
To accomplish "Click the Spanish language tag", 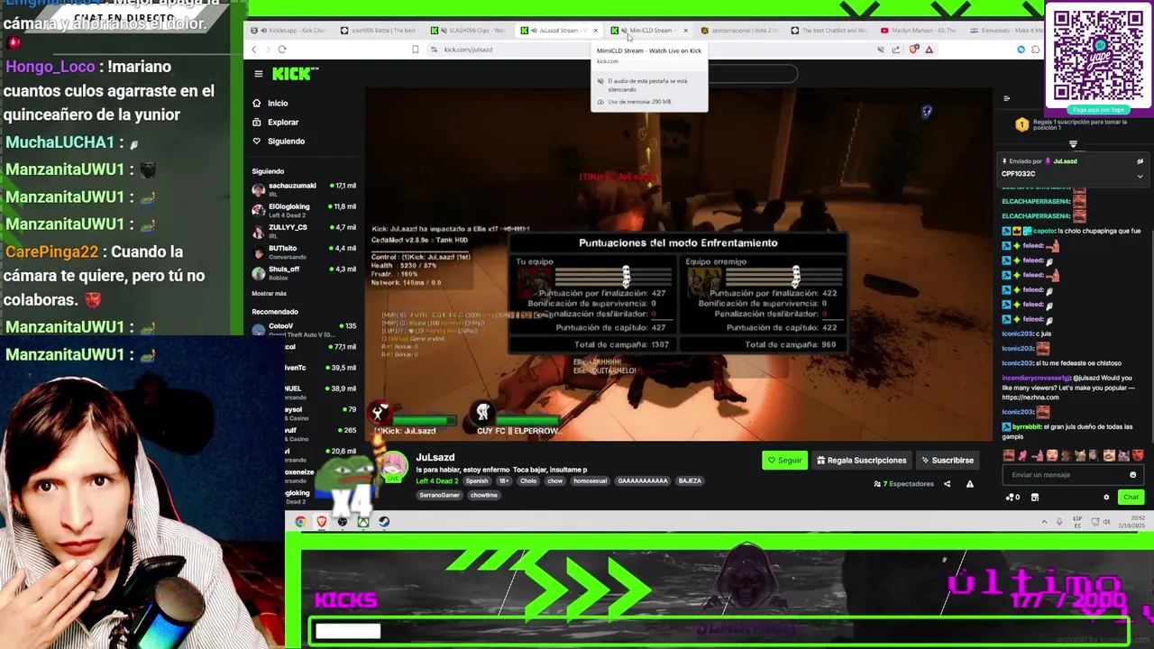I will [476, 480].
